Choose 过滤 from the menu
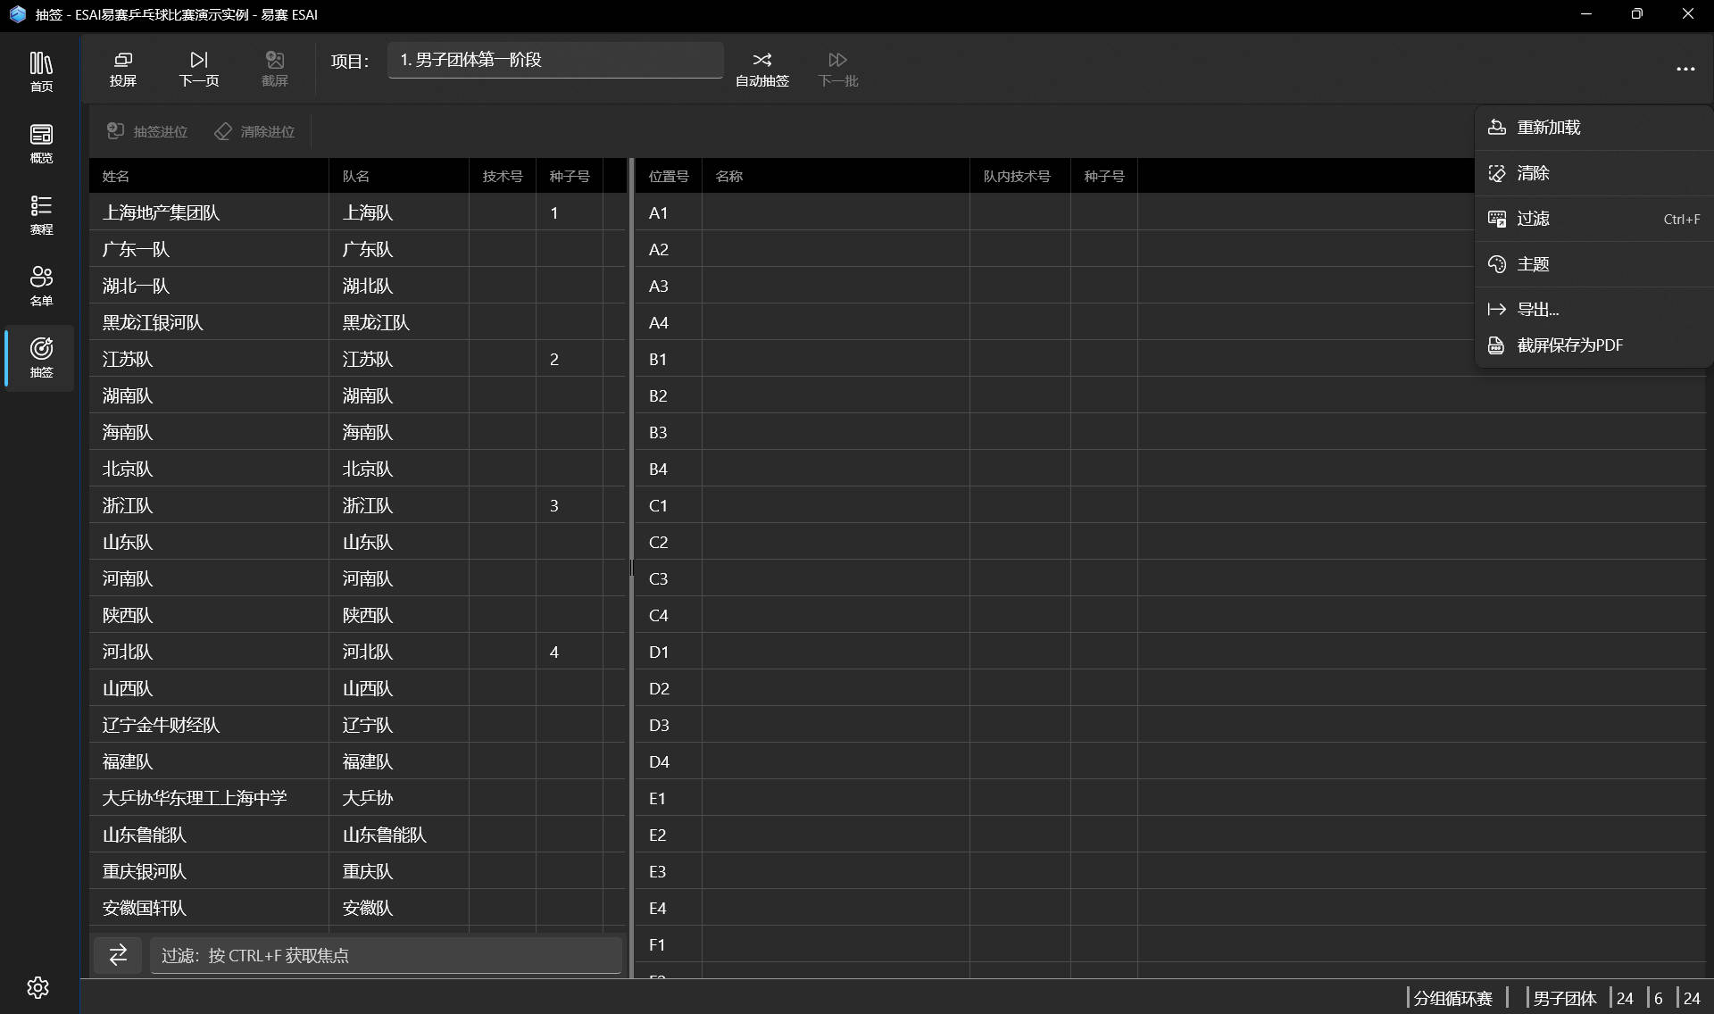Viewport: 1714px width, 1014px height. (x=1593, y=219)
